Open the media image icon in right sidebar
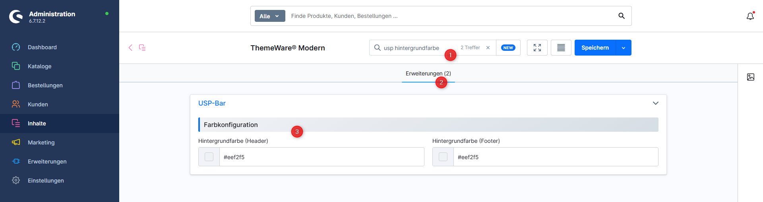Screen dimensions: 763x202 751,77
